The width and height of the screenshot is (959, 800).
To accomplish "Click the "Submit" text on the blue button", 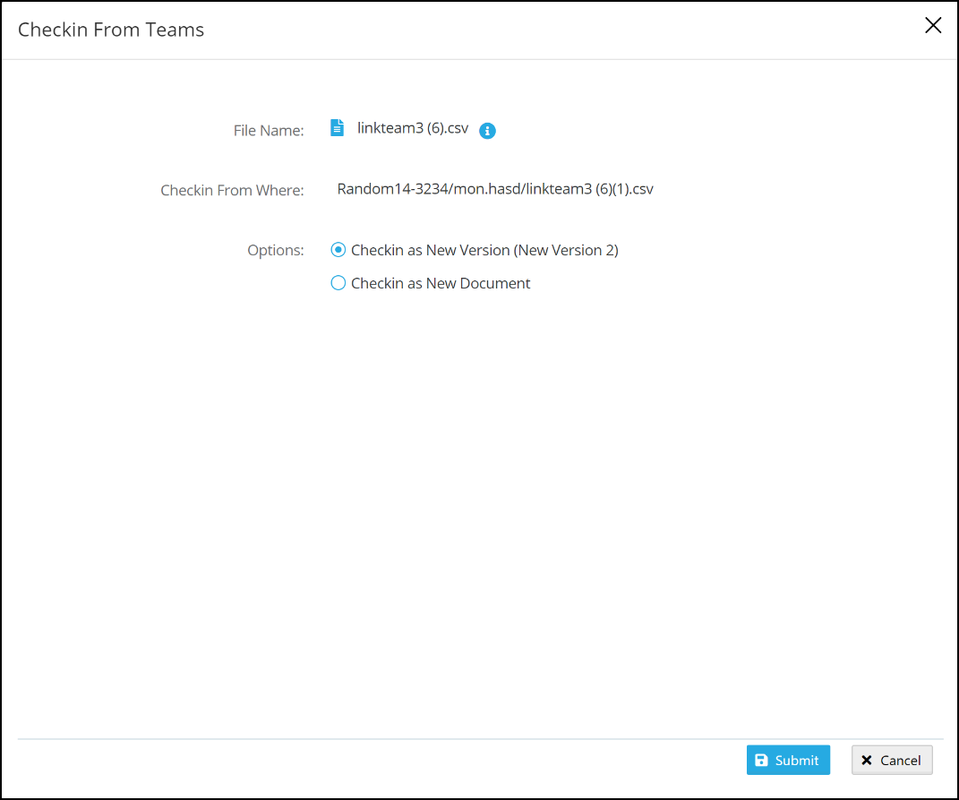I will (797, 760).
